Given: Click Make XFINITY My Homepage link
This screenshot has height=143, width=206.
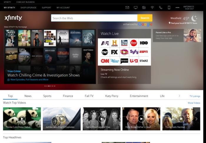Looking at the screenshot, I should tap(15, 27).
